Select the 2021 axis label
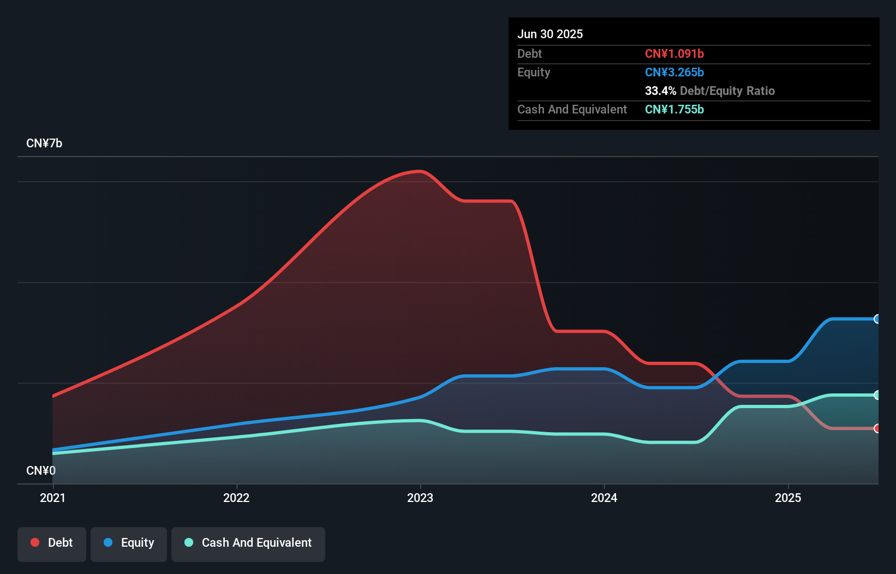The image size is (896, 574). [x=52, y=498]
